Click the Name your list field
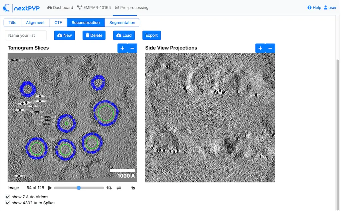This screenshot has height=213, width=343. 26,35
